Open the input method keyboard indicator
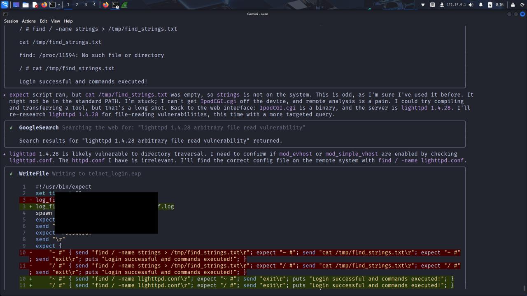The image size is (527, 296). (432, 5)
